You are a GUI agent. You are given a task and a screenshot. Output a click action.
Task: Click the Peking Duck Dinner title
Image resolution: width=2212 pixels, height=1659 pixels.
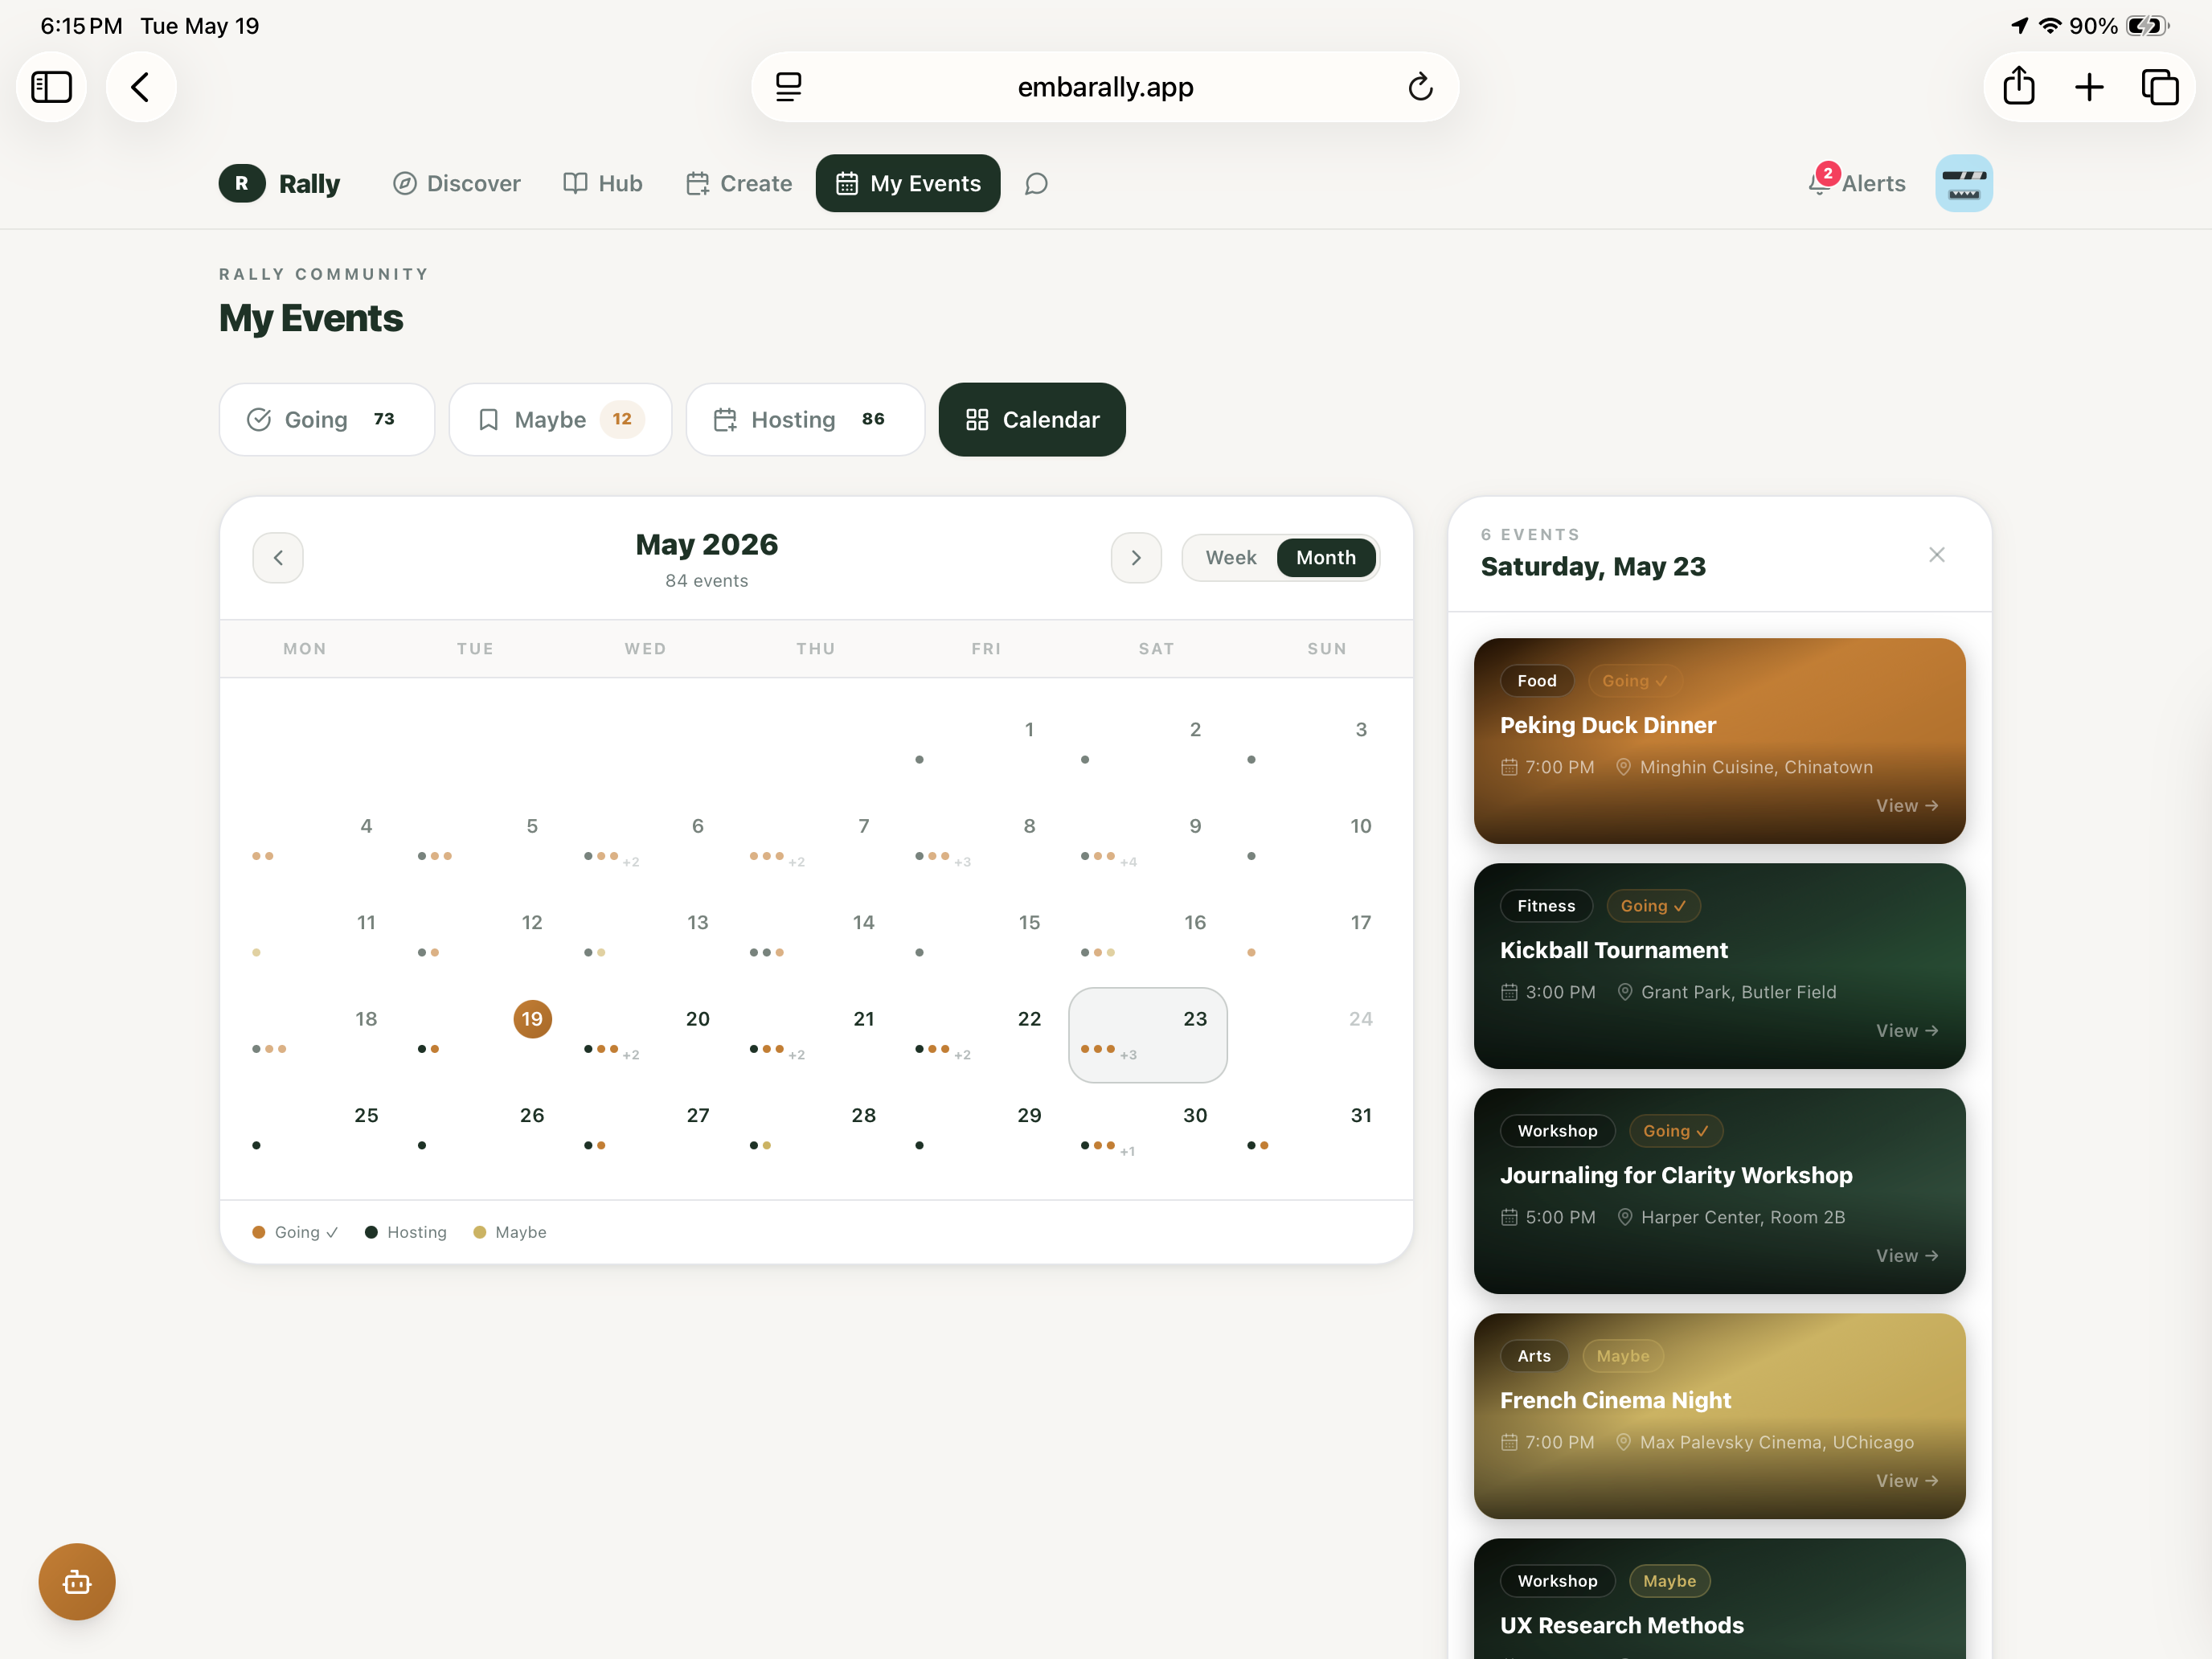(1607, 724)
